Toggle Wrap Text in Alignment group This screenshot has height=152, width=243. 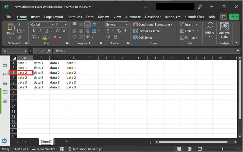click(95, 25)
